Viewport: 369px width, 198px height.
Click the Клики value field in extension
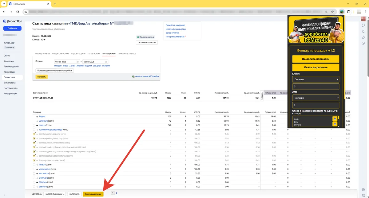pyautogui.click(x=315, y=87)
